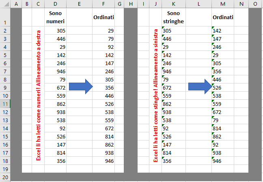Screen dimensions: 263x182
Task: Click the green error triangle on K2
Action: (163, 28)
